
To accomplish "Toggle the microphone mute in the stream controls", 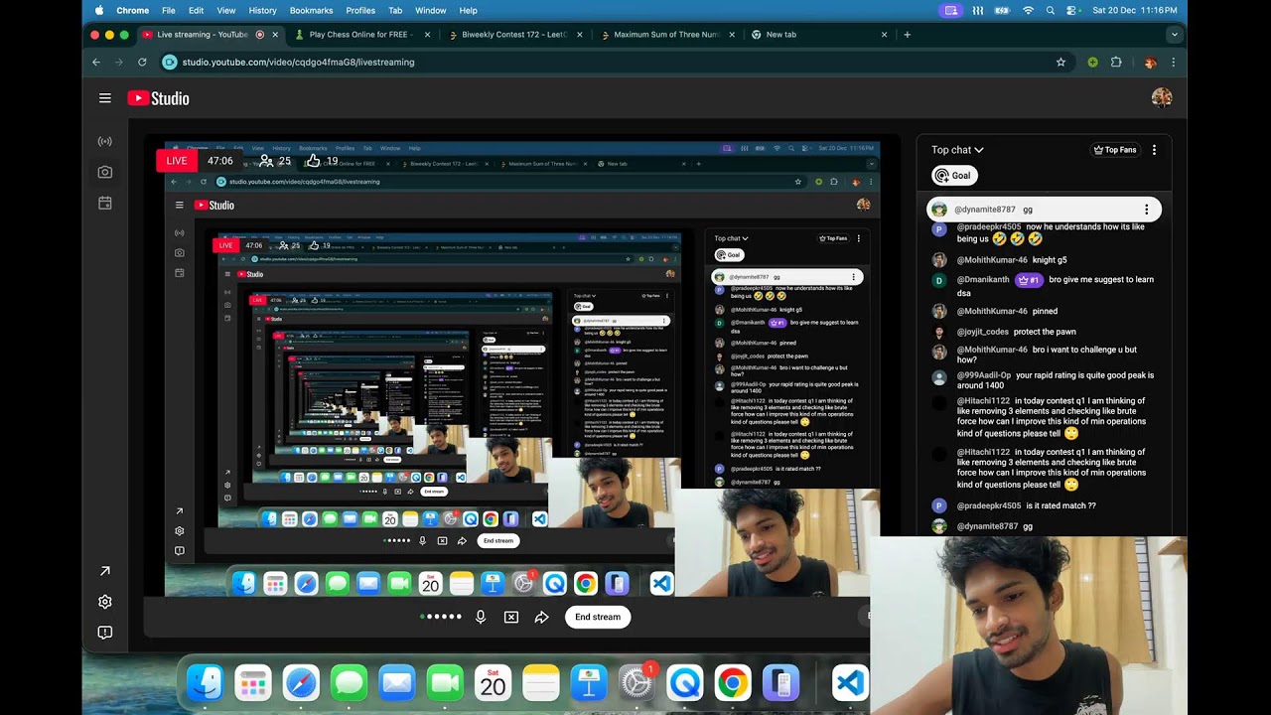I will tap(481, 617).
